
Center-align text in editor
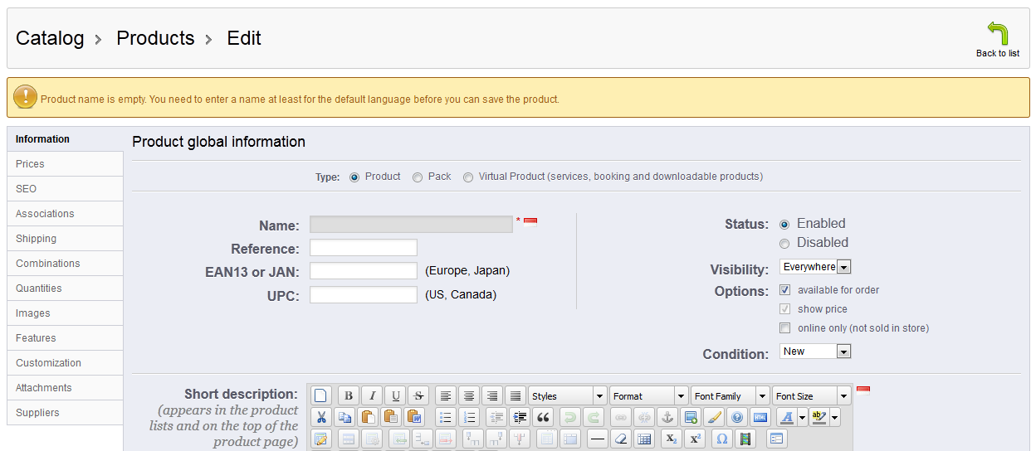point(470,395)
